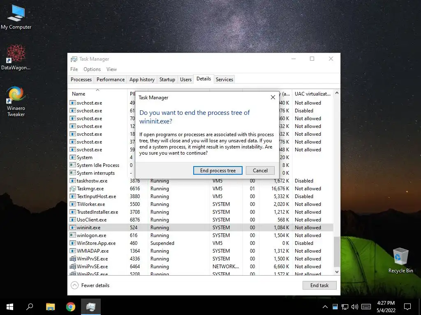
Task: Open touch keyboard tray icon
Action: click(x=366, y=307)
